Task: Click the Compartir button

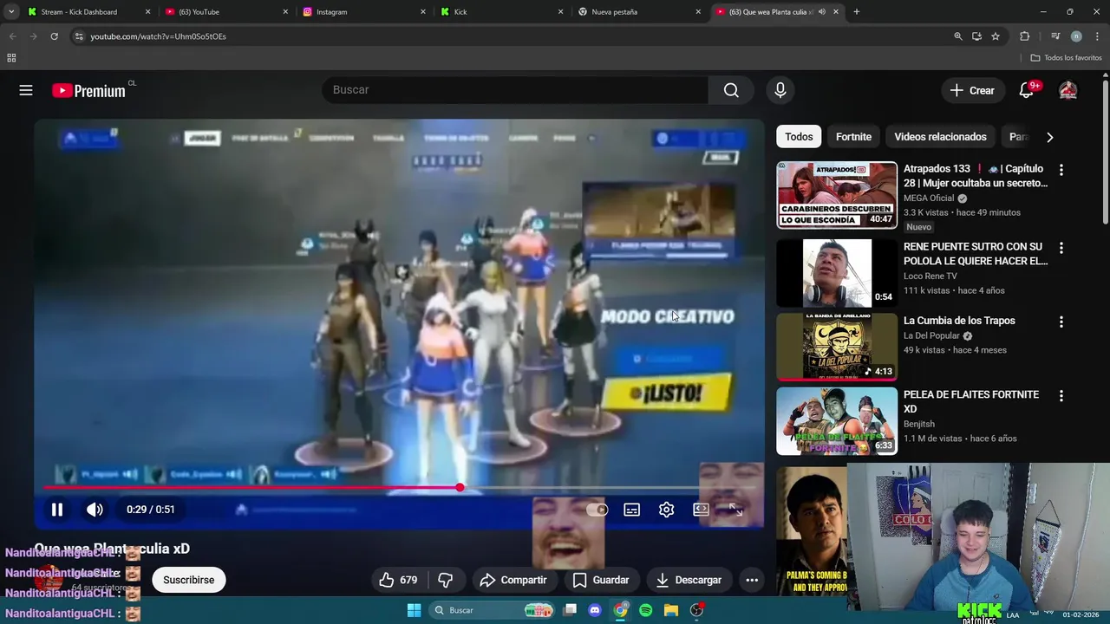Action: [513, 580]
